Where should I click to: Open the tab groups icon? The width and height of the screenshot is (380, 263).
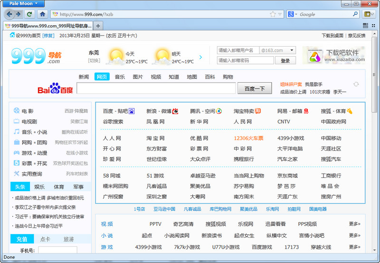(365, 26)
